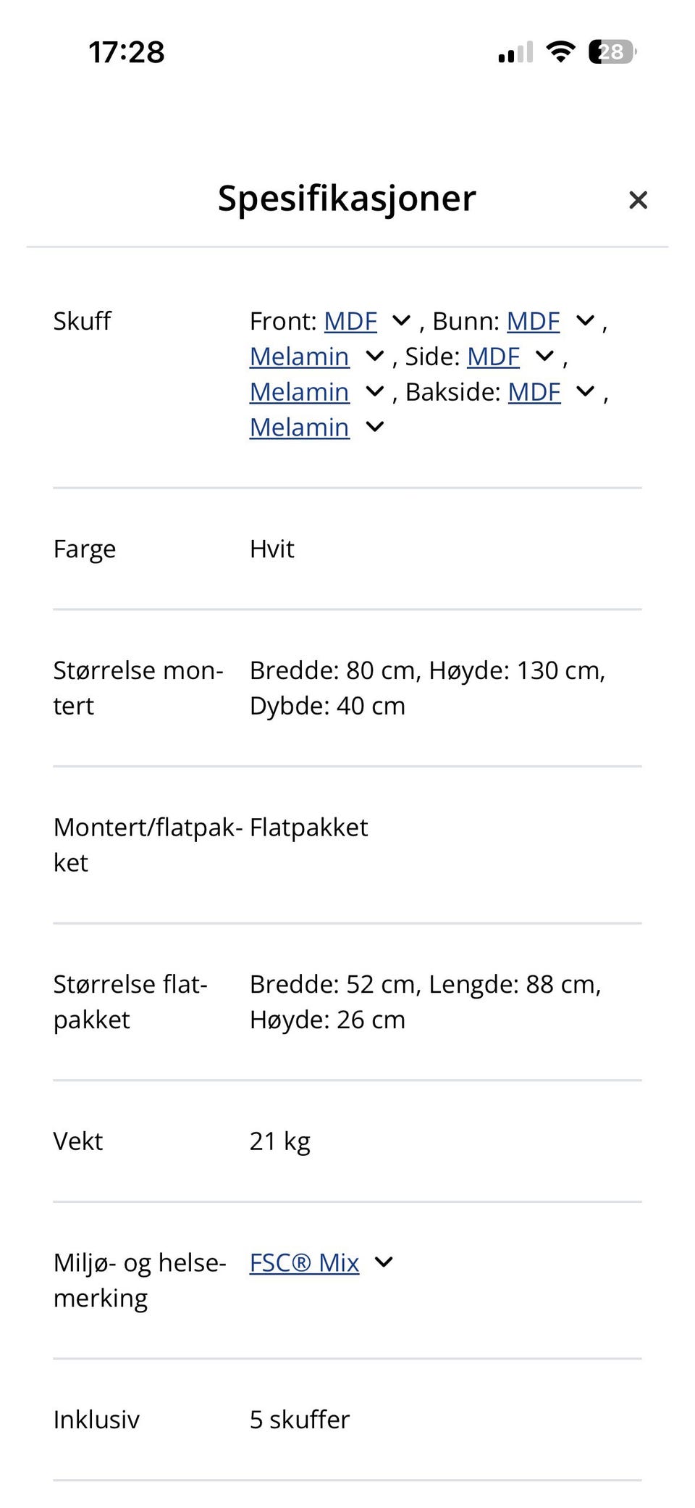Expand the chevron beside Front MDF
The image size is (695, 1508).
(401, 321)
